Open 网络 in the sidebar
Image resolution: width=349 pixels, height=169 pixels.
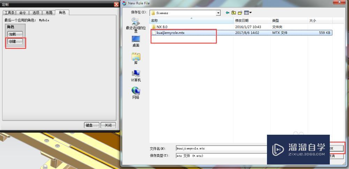(x=136, y=93)
